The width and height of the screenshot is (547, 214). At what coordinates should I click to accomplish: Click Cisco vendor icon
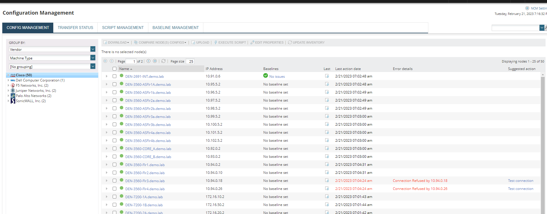[13, 75]
